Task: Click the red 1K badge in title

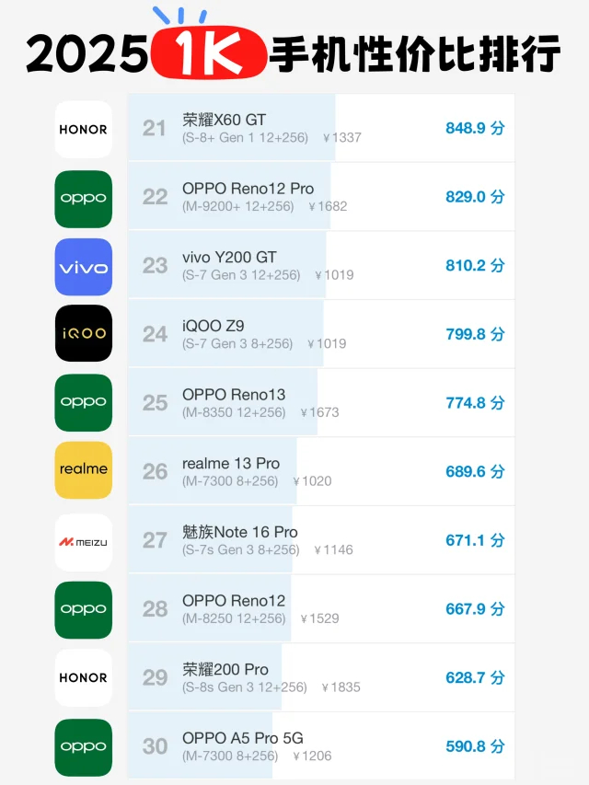Action: pos(208,52)
